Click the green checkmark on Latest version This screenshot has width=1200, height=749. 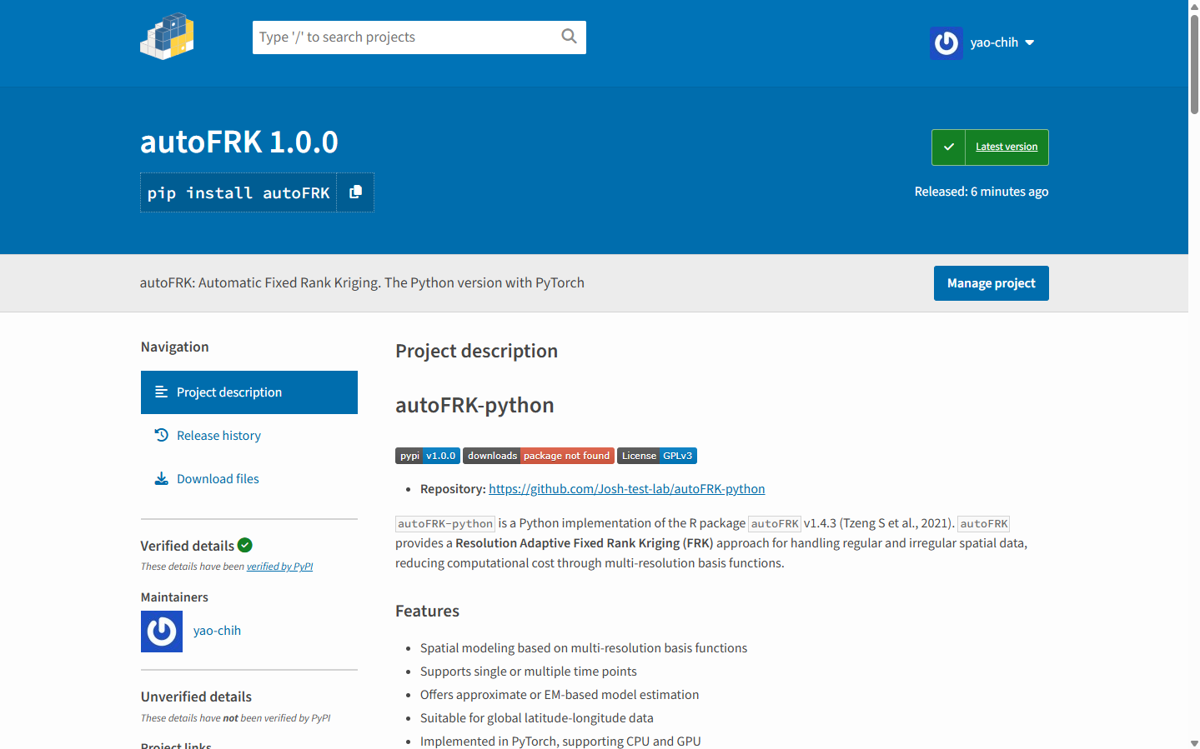pyautogui.click(x=948, y=147)
